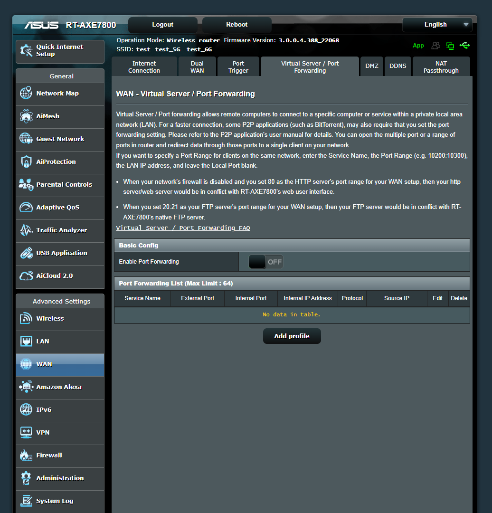This screenshot has width=492, height=513.
Task: Click the AiCloud 2.0 cloud icon
Action: tap(26, 276)
